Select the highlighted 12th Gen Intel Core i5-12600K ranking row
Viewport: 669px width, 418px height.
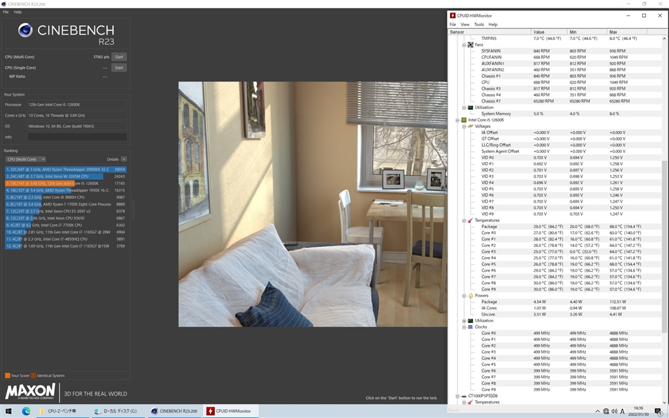pyautogui.click(x=66, y=184)
